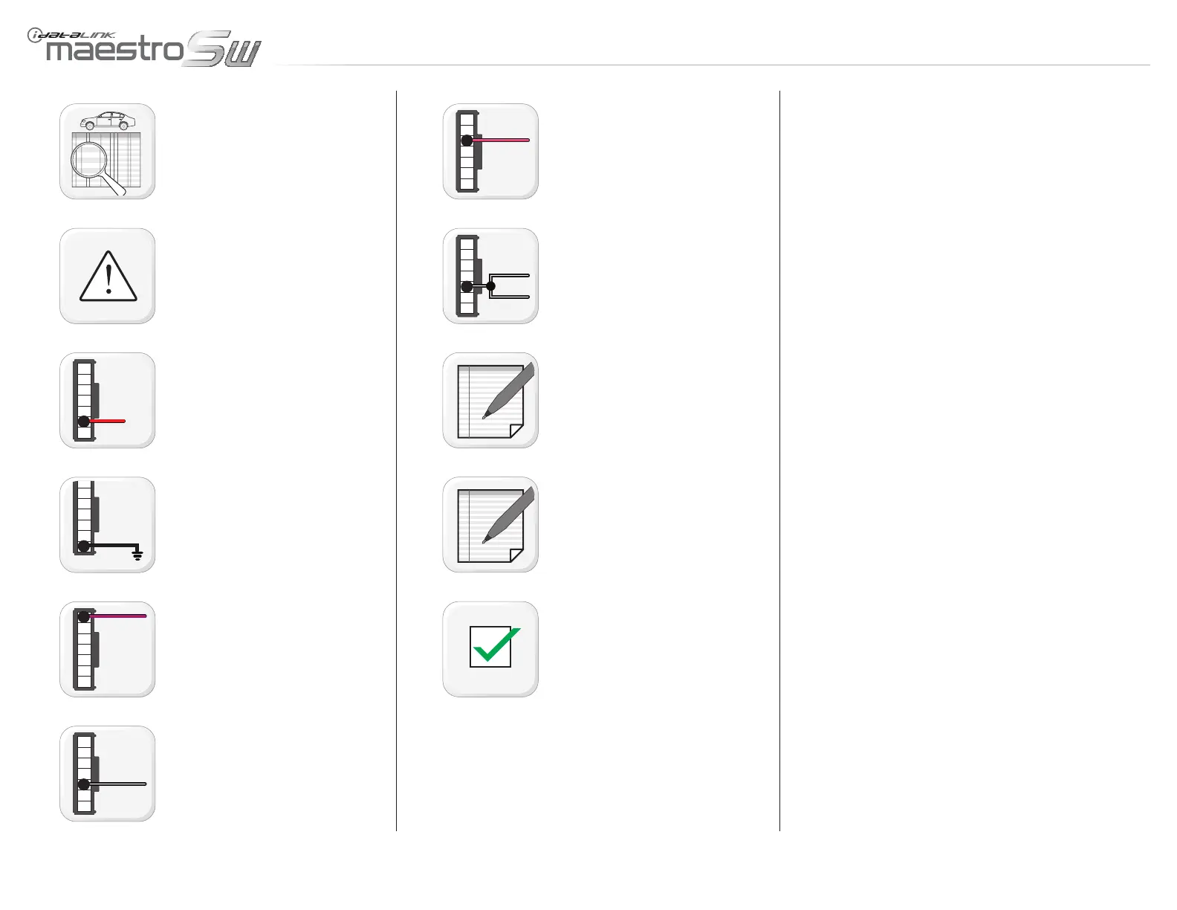Image resolution: width=1177 pixels, height=910 pixels.
Task: Choose the connector icon with white wire
Action: [x=108, y=774]
